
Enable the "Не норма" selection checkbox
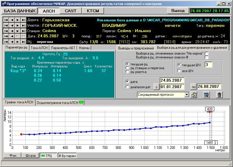(x=207, y=53)
